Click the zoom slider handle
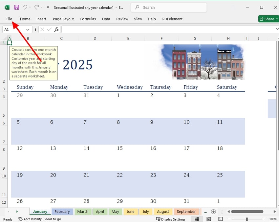Image resolution: width=279 pixels, height=222 pixels. tap(247, 219)
